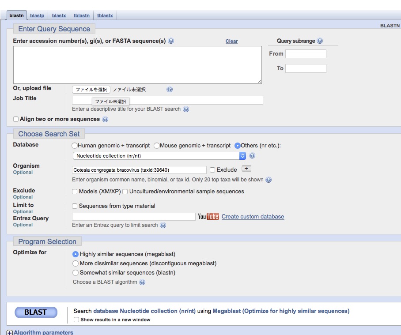Switch to the tblastn tab
This screenshot has height=335, width=401.
82,15
